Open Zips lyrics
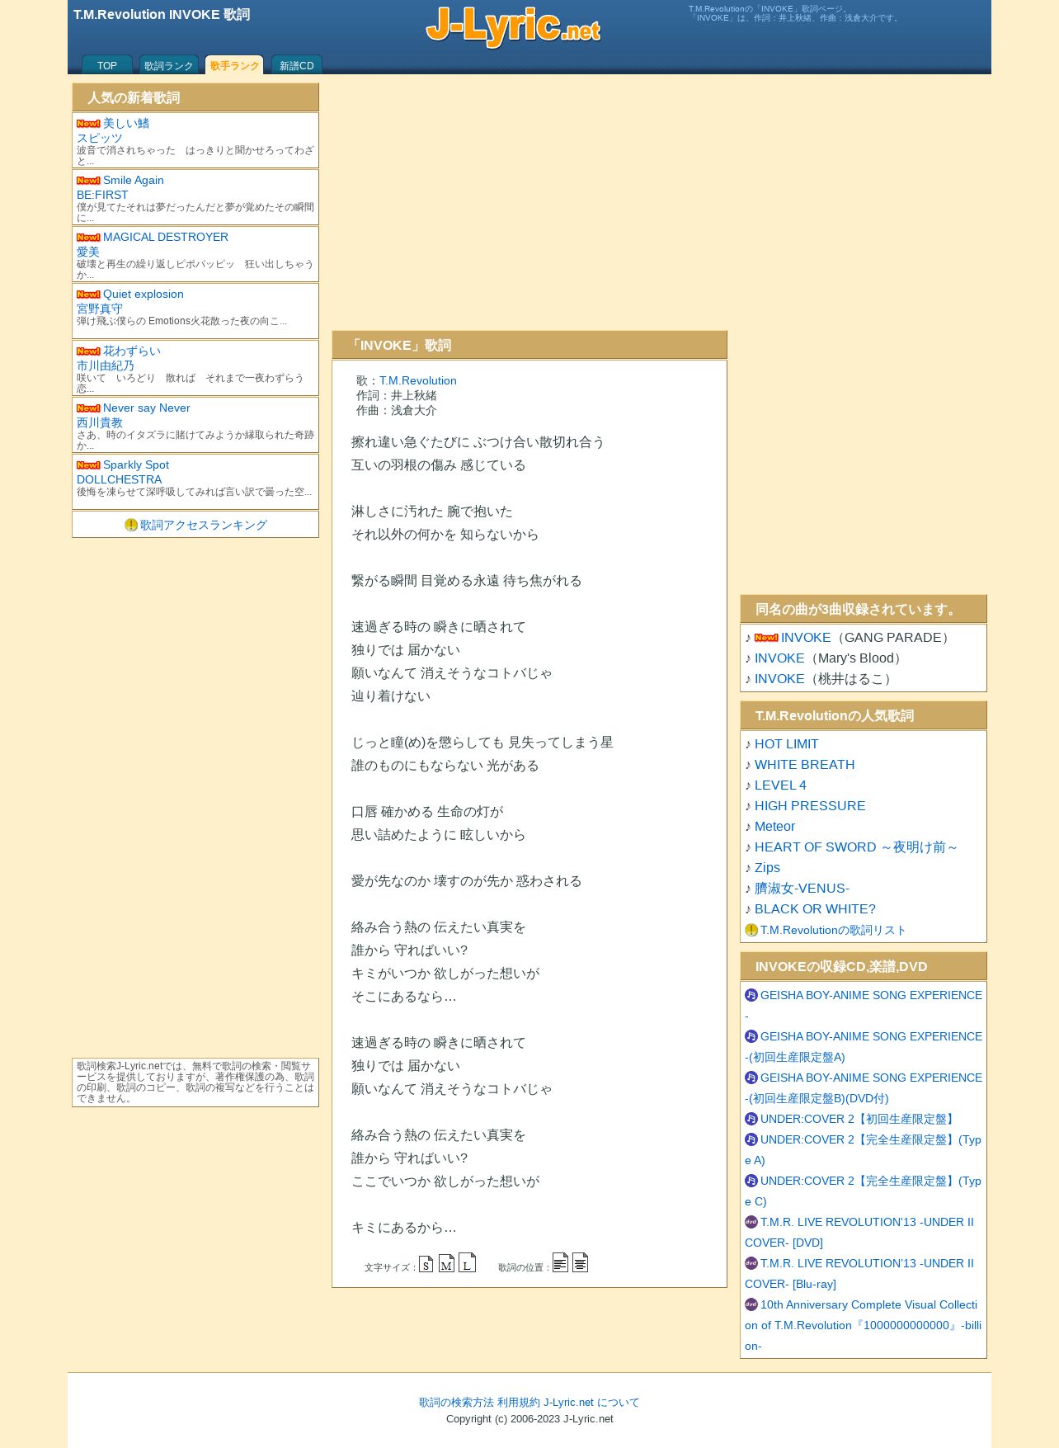This screenshot has width=1059, height=1448. click(x=767, y=868)
